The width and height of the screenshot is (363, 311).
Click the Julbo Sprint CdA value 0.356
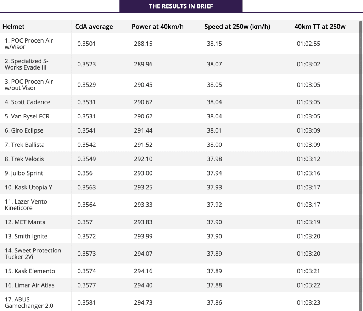tap(85, 173)
